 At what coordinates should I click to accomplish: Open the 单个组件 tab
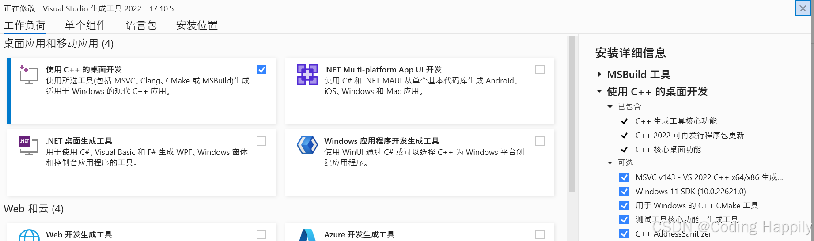[86, 26]
